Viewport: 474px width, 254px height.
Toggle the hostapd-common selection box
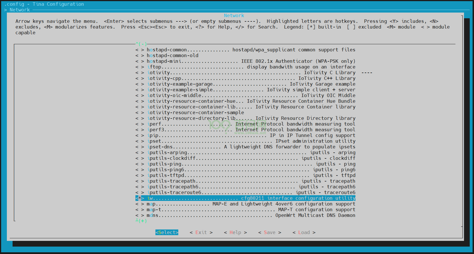click(140, 50)
